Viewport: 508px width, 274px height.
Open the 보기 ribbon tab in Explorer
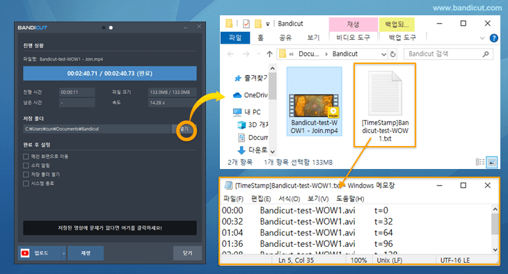[313, 38]
